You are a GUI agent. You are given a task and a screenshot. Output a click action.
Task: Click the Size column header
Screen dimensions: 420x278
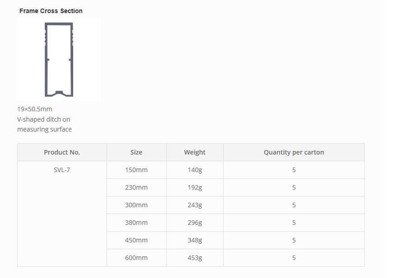click(136, 152)
